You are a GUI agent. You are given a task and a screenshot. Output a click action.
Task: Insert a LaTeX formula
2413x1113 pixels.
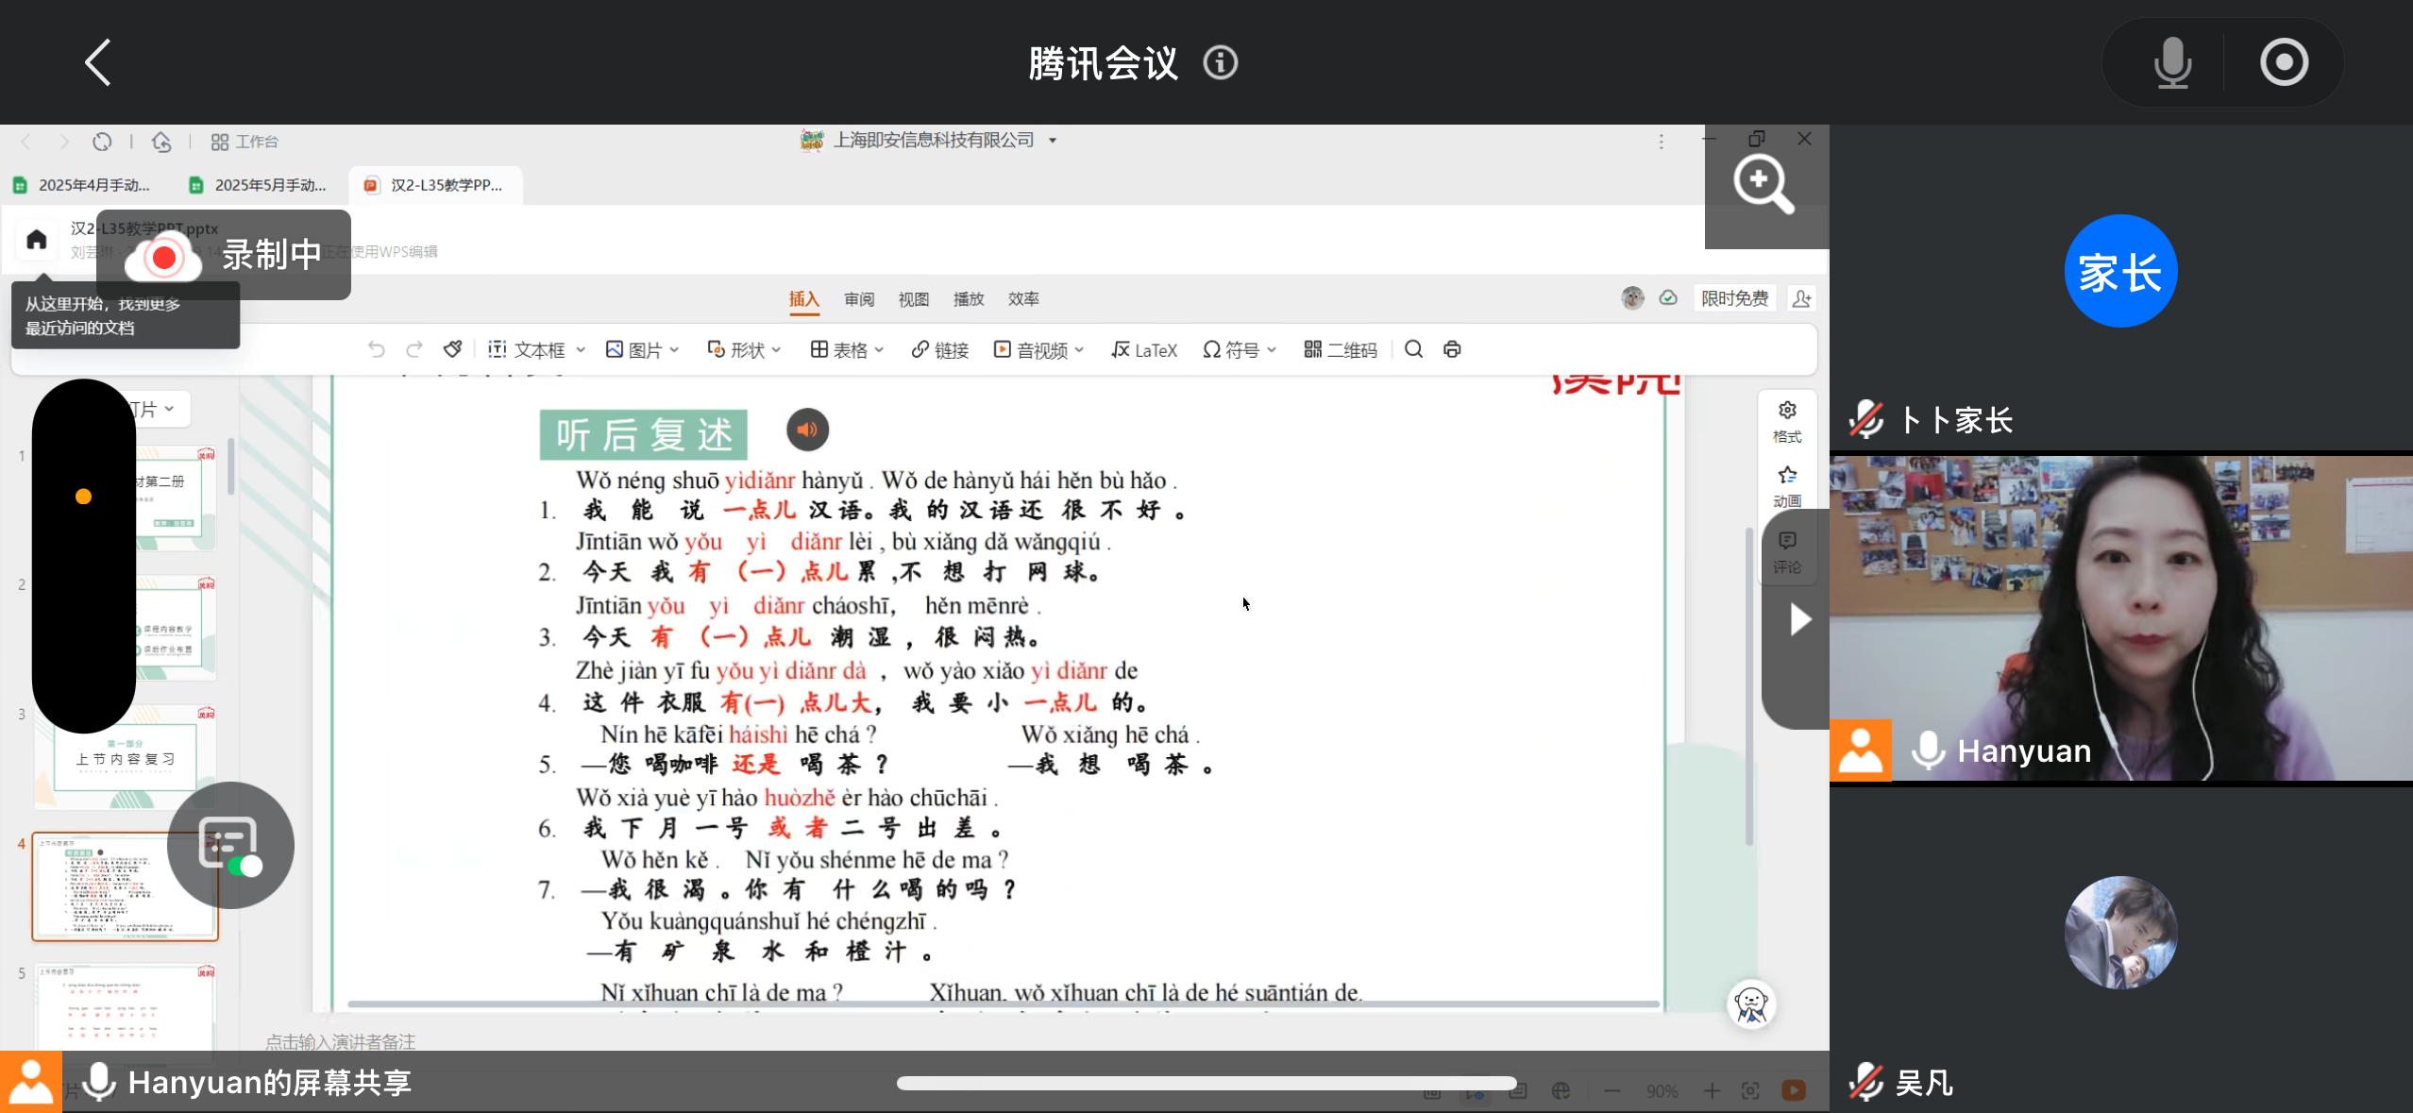click(1144, 350)
